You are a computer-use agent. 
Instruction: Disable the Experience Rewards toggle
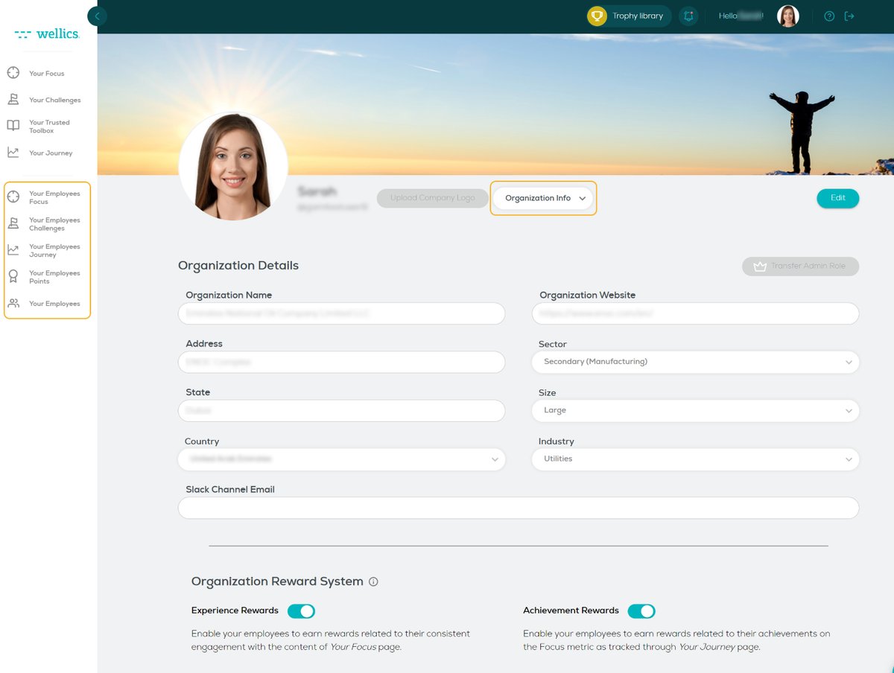[301, 610]
